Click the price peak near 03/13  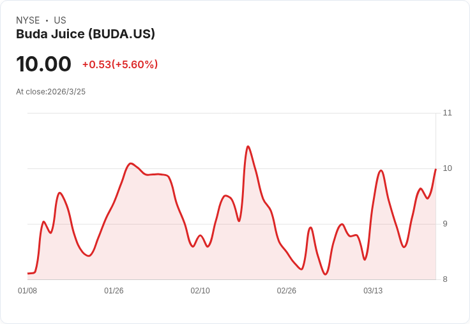(x=381, y=170)
